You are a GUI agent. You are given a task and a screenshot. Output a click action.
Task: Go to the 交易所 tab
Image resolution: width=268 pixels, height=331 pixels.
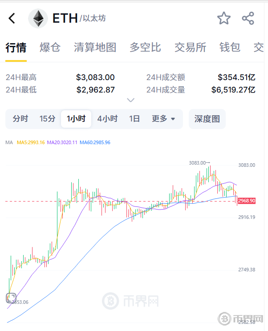click(190, 47)
